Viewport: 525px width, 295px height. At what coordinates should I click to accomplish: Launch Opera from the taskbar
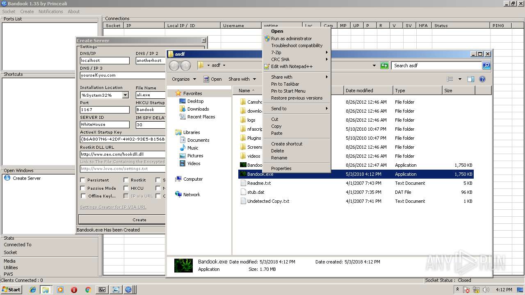point(74,290)
